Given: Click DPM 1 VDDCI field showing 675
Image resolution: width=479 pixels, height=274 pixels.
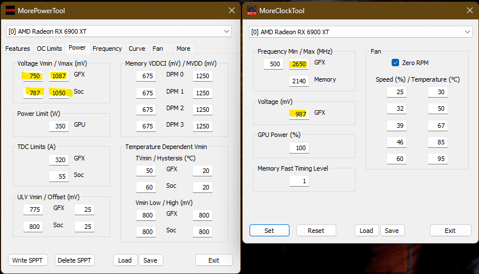Looking at the screenshot, I should point(146,92).
